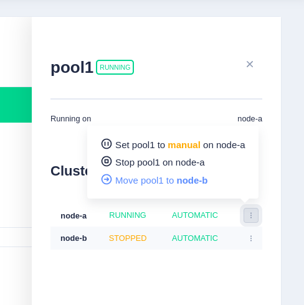Click AUTOMATIC mode label in node-b row
This screenshot has height=305, width=304.
click(x=195, y=238)
